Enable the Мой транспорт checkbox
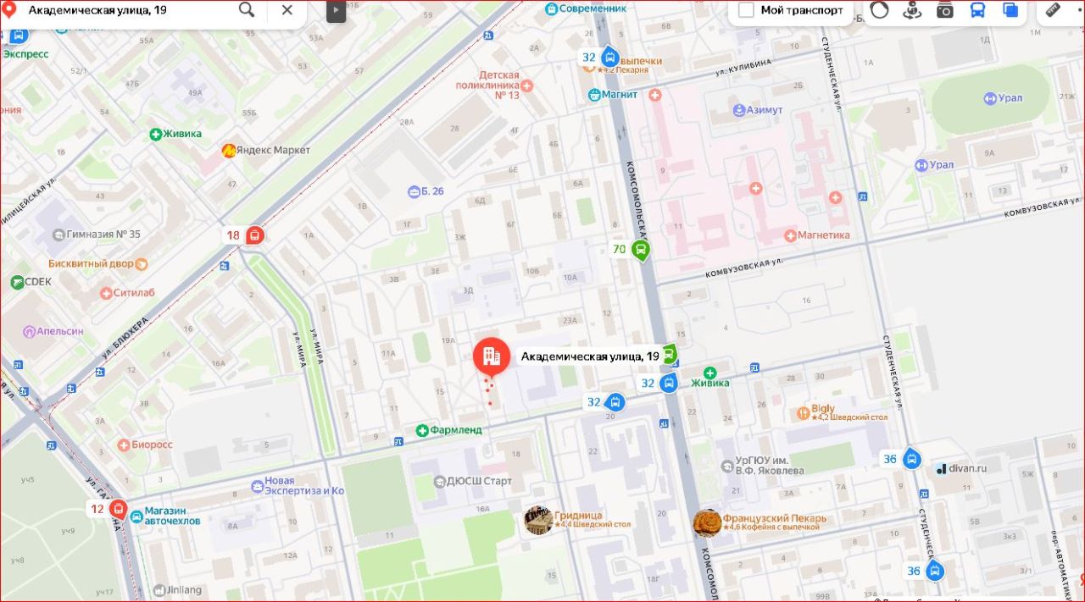 (x=746, y=10)
